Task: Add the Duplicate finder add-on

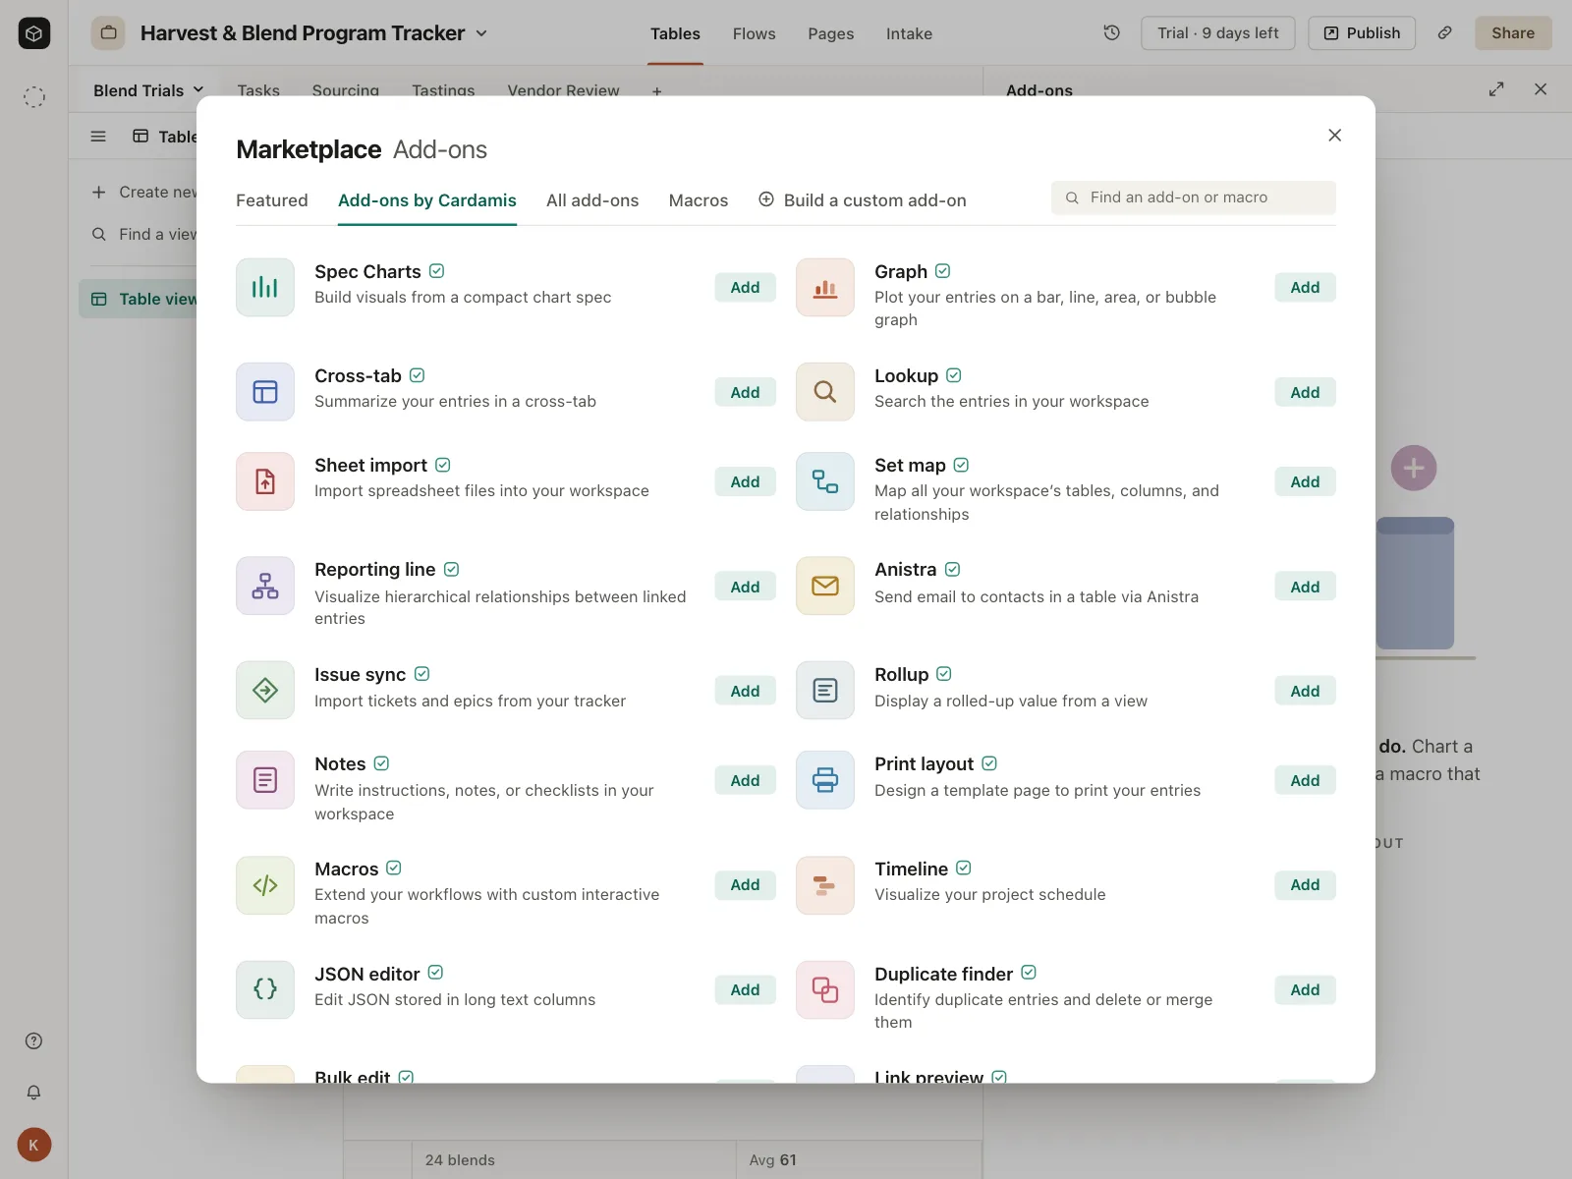Action: tap(1306, 989)
